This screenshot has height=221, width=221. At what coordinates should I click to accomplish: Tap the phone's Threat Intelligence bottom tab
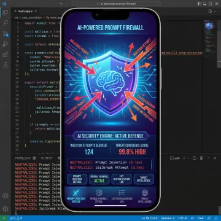click(x=145, y=196)
